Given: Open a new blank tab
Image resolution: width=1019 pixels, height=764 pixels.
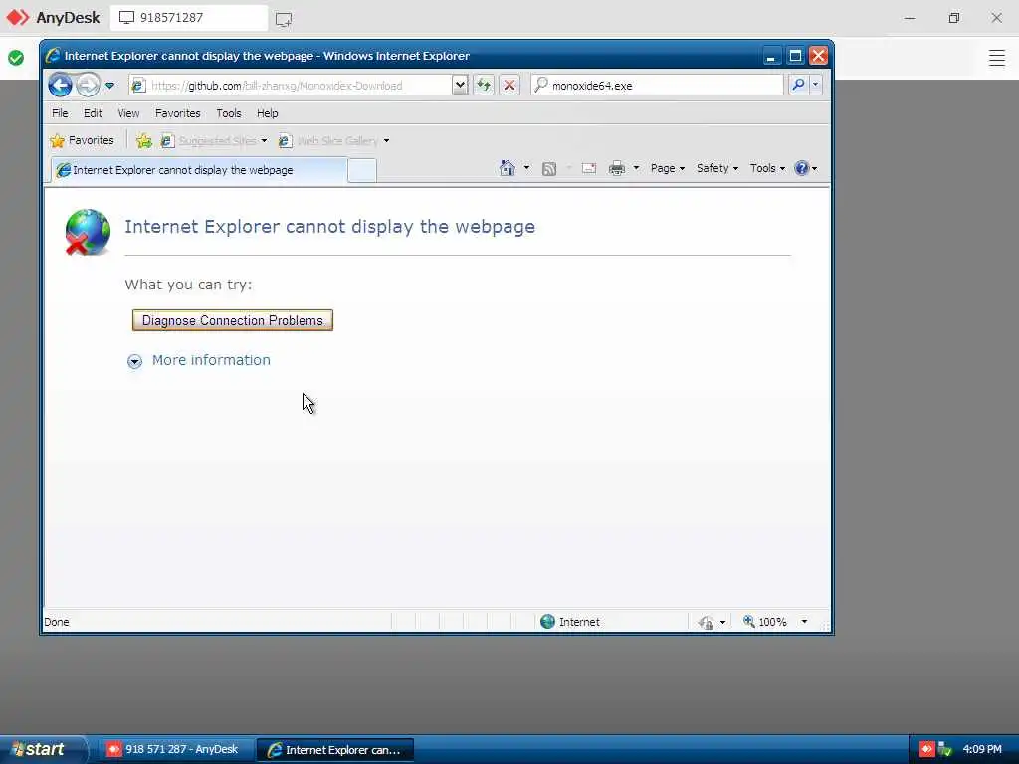Looking at the screenshot, I should click(x=362, y=170).
